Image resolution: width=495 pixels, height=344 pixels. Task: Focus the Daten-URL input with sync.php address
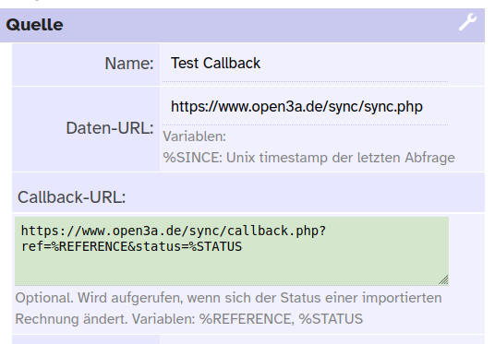point(305,107)
